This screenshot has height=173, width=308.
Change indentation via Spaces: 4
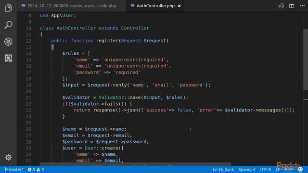(x=247, y=170)
